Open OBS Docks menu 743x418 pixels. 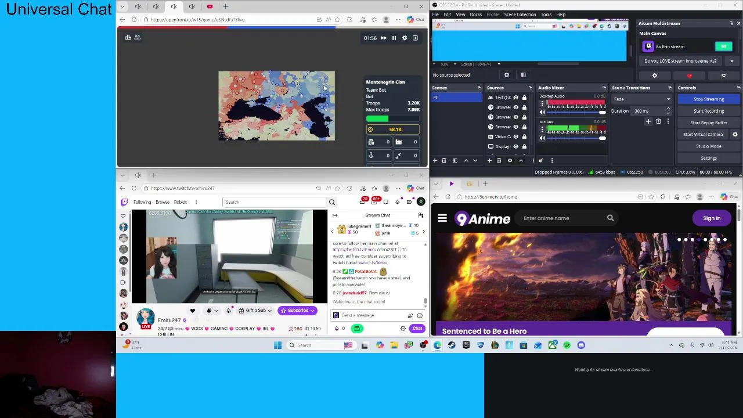coord(475,15)
